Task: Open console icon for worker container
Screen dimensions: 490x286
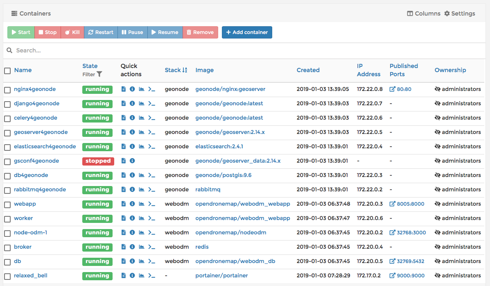Action: pos(151,218)
